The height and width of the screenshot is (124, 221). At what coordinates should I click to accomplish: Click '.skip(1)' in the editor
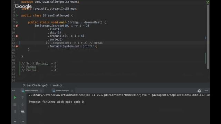tap(55, 33)
